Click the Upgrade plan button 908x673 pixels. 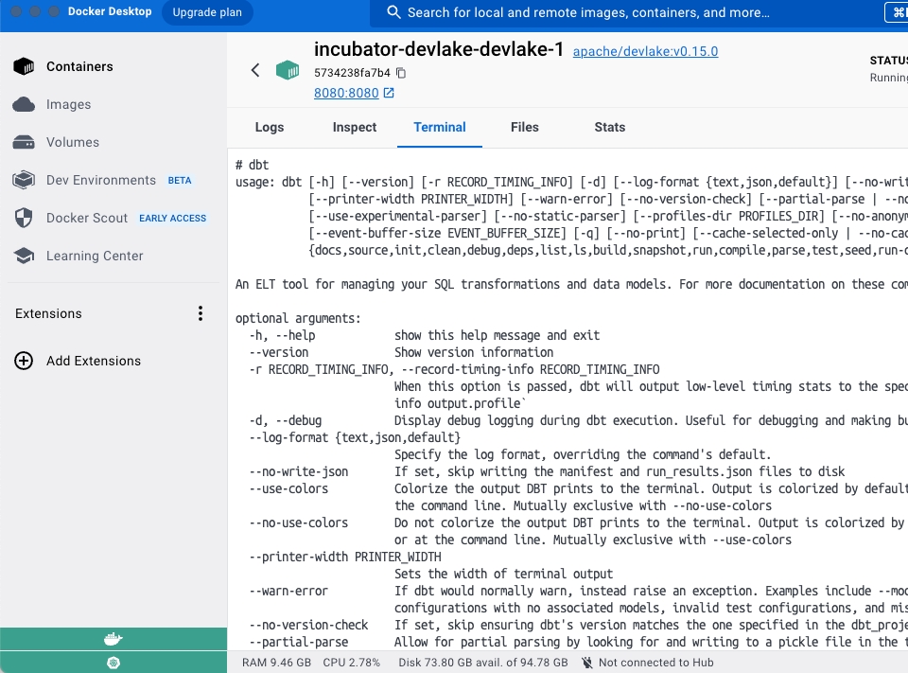(207, 12)
